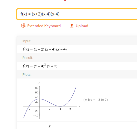Click the Result: section header
The width and height of the screenshot is (137, 129).
(x=28, y=58)
